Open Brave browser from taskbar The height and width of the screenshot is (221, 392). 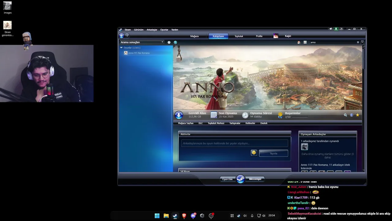[184, 216]
